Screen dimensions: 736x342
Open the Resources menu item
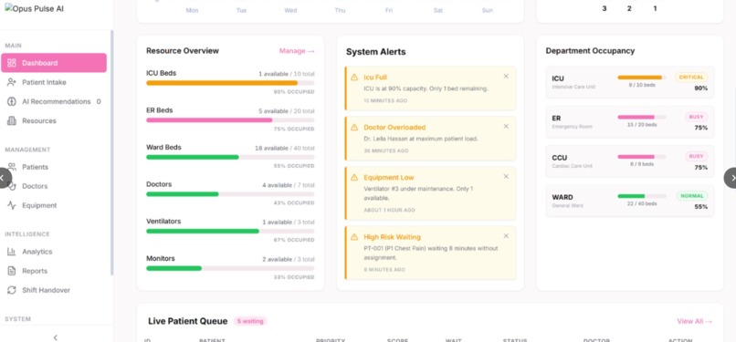(54, 120)
